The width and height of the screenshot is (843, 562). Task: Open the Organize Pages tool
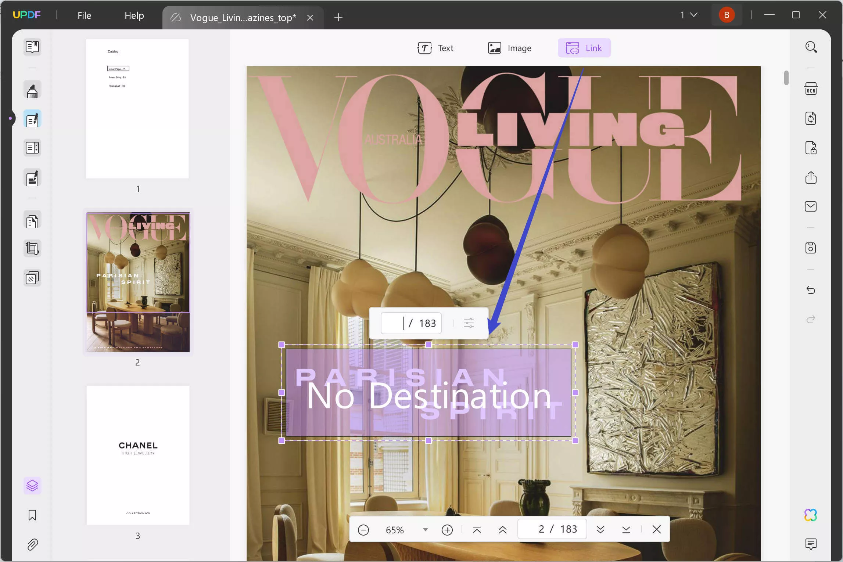click(x=32, y=221)
